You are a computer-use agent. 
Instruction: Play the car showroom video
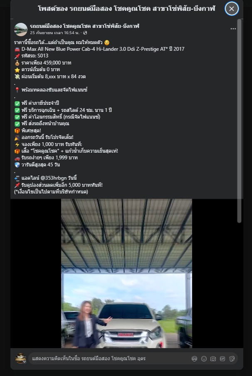pyautogui.click(x=126, y=273)
